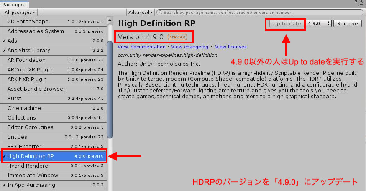Select the In App Purchasing package
This screenshot has height=191, width=366.
54,185
